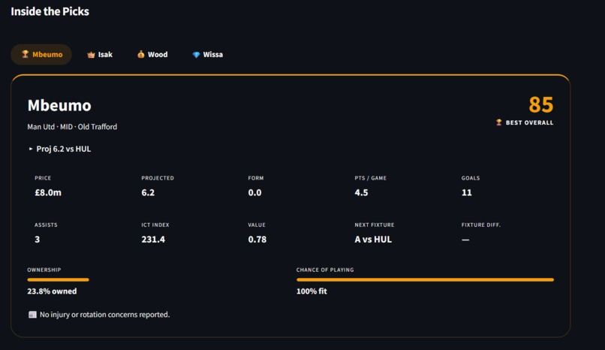Click the newspaper icon by injury note
605x350 pixels.
[x=32, y=315]
